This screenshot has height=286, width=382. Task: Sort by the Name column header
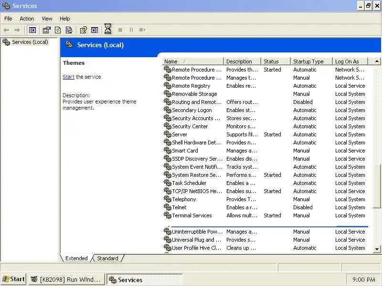tap(193, 61)
